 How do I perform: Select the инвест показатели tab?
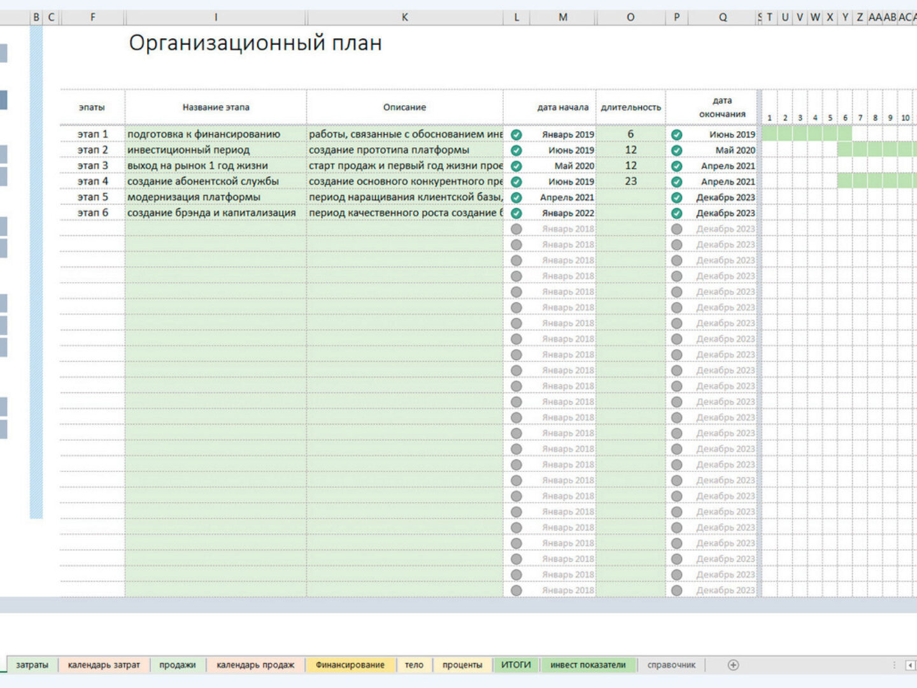tap(588, 665)
